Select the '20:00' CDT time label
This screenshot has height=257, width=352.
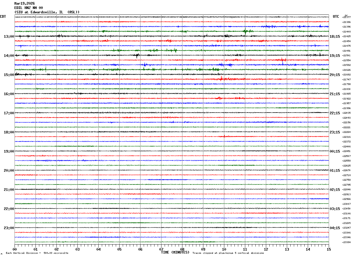[x=9, y=171]
